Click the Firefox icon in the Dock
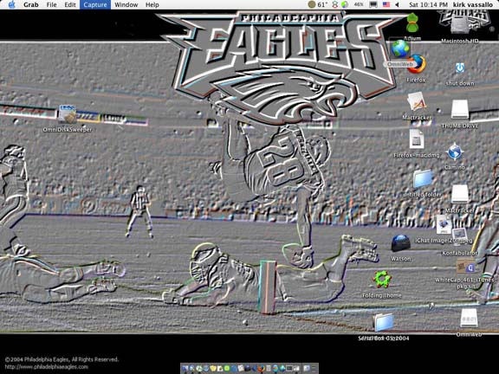The image size is (499, 374). click(x=262, y=369)
